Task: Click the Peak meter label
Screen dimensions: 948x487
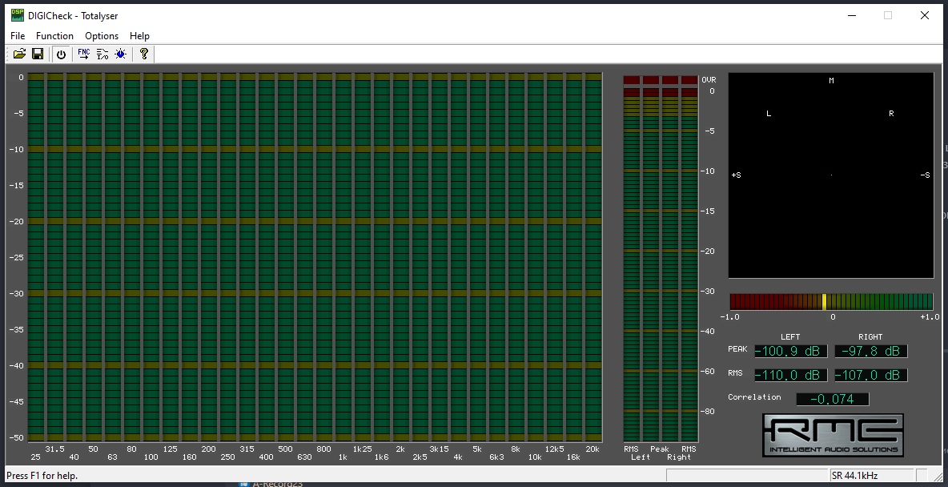Action: [660, 449]
